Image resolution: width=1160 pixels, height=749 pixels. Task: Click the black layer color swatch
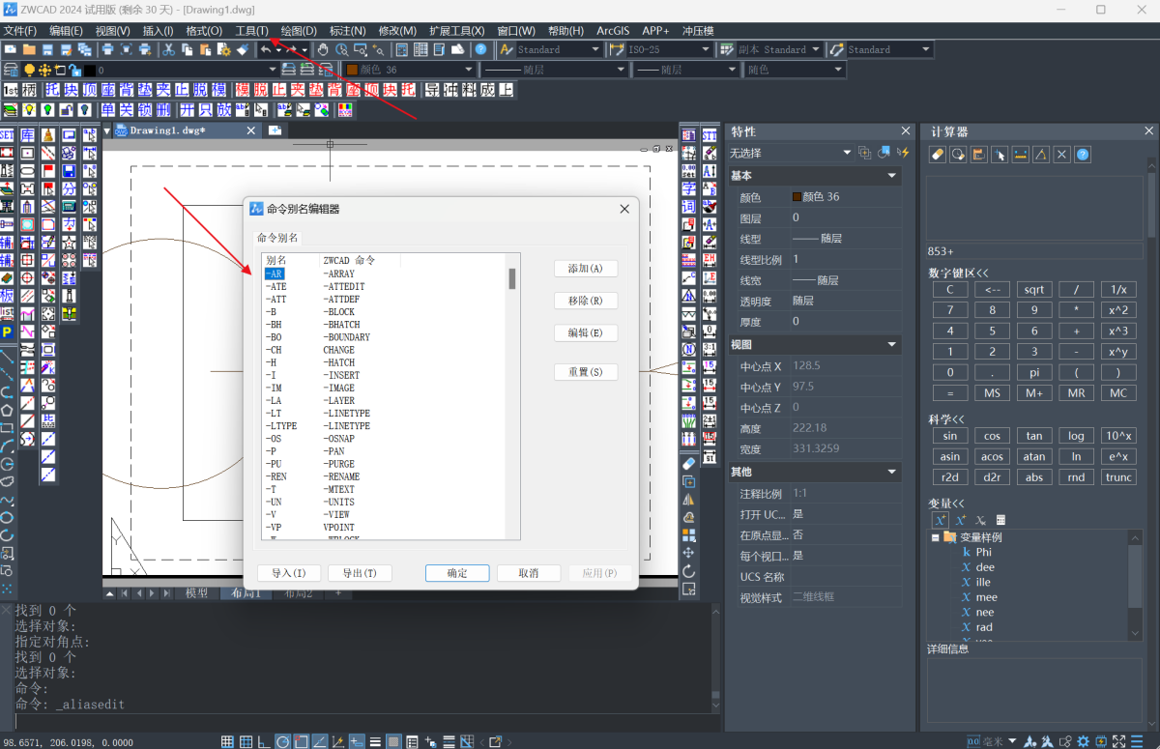[90, 70]
